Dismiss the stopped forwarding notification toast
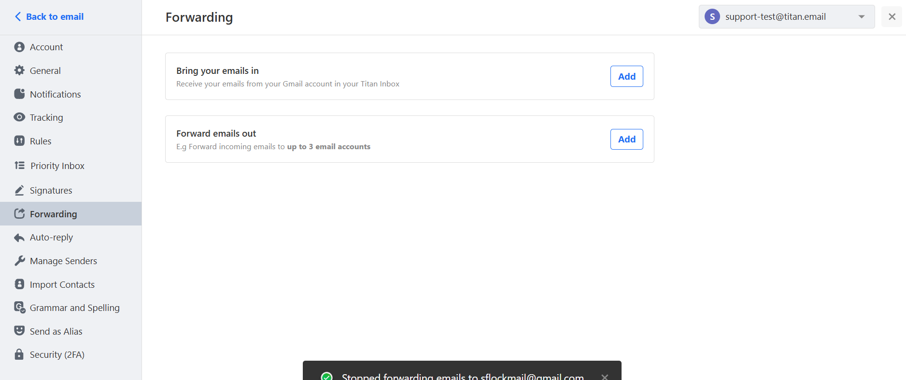 click(x=605, y=377)
